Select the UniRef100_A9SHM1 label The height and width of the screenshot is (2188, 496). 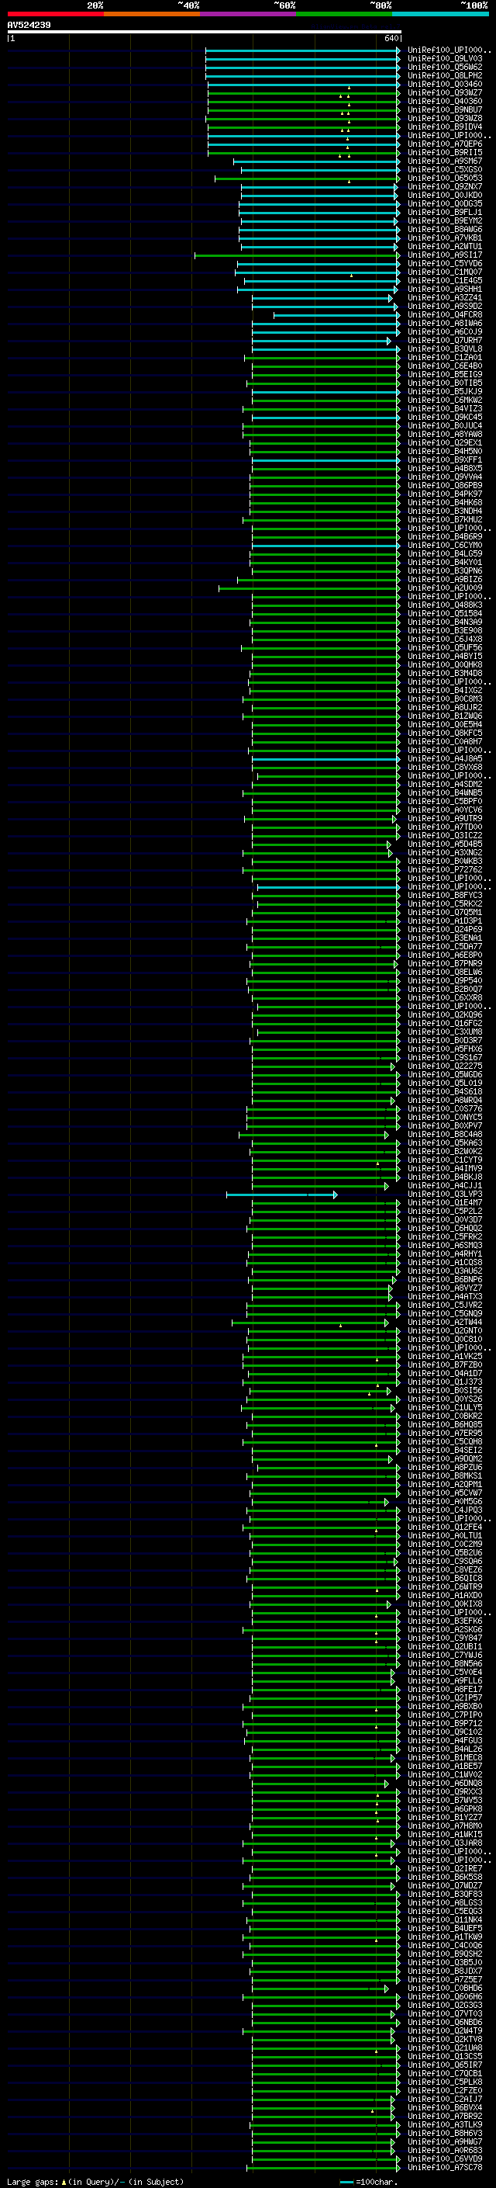pos(444,289)
